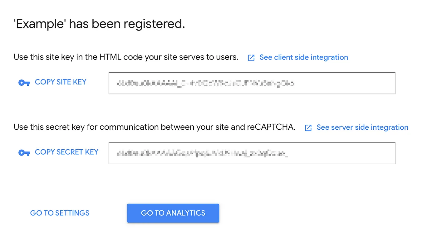Select the blurred secret key value

point(202,153)
